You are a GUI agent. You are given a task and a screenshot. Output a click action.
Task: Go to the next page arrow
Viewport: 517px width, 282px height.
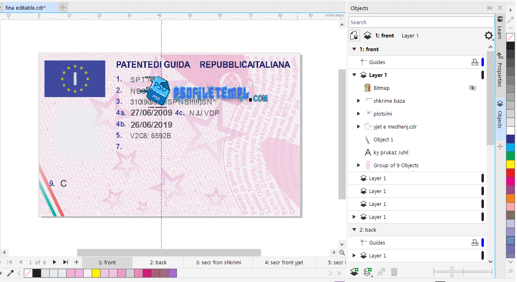[x=55, y=262]
